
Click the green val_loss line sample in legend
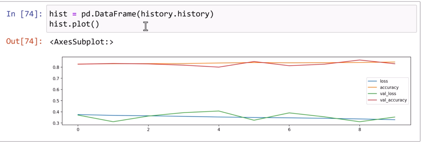click(372, 94)
